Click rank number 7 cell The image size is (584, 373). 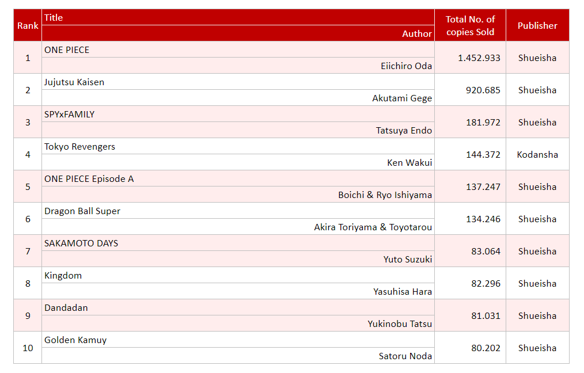tap(28, 252)
